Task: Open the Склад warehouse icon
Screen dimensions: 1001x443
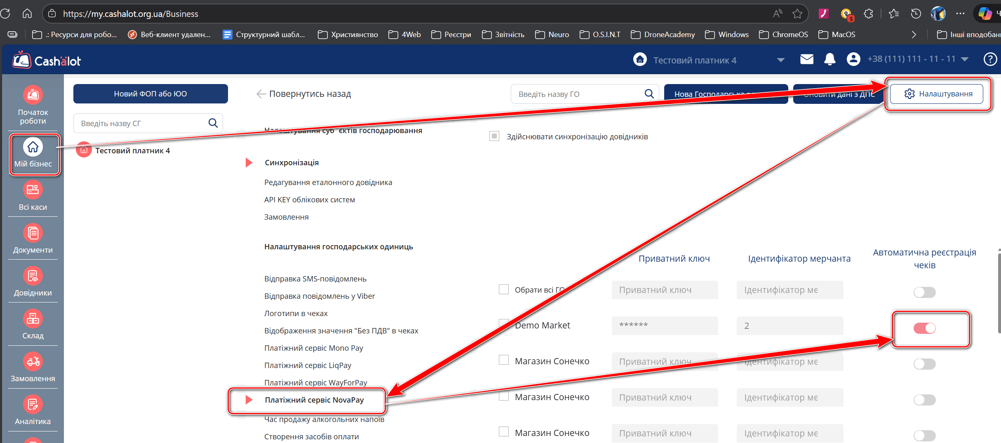Action: coord(33,325)
